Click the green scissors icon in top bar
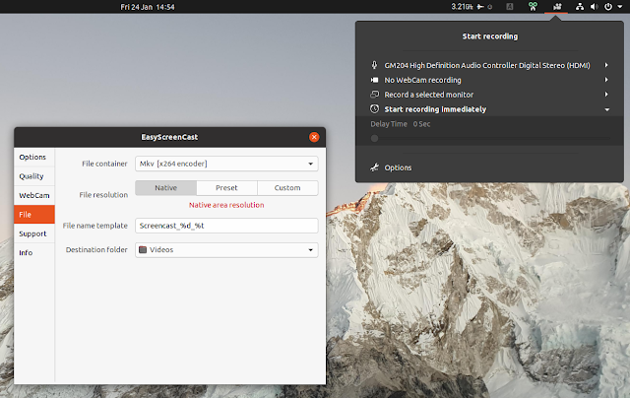The image size is (630, 398). coord(532,7)
